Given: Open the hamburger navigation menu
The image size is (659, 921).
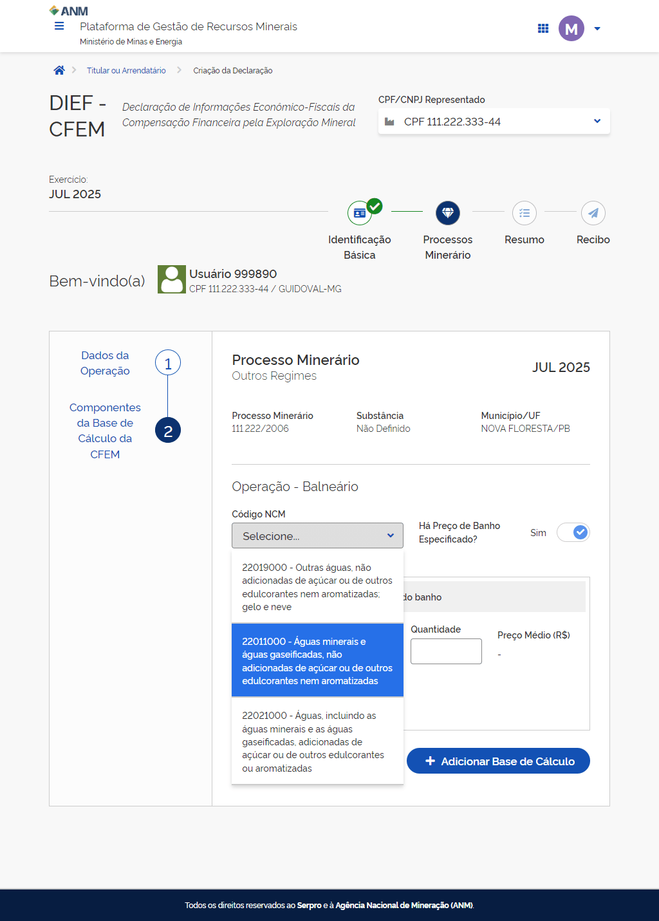Looking at the screenshot, I should point(59,26).
